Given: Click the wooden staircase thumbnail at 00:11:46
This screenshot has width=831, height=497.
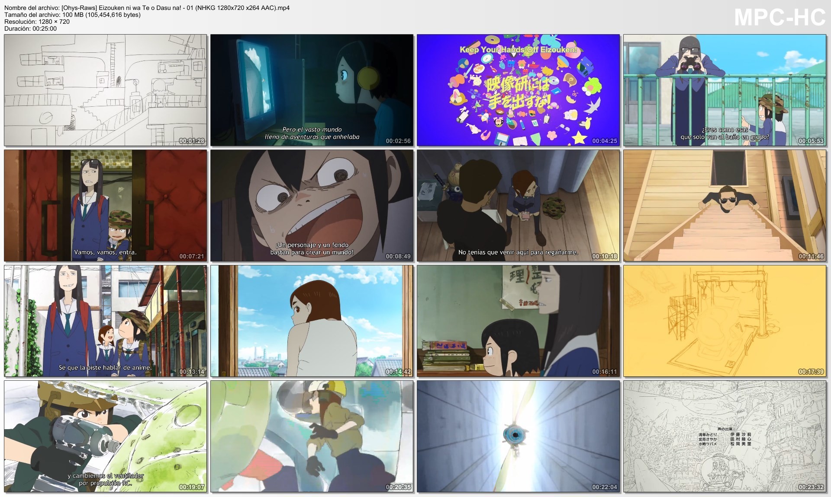Looking at the screenshot, I should pyautogui.click(x=725, y=205).
